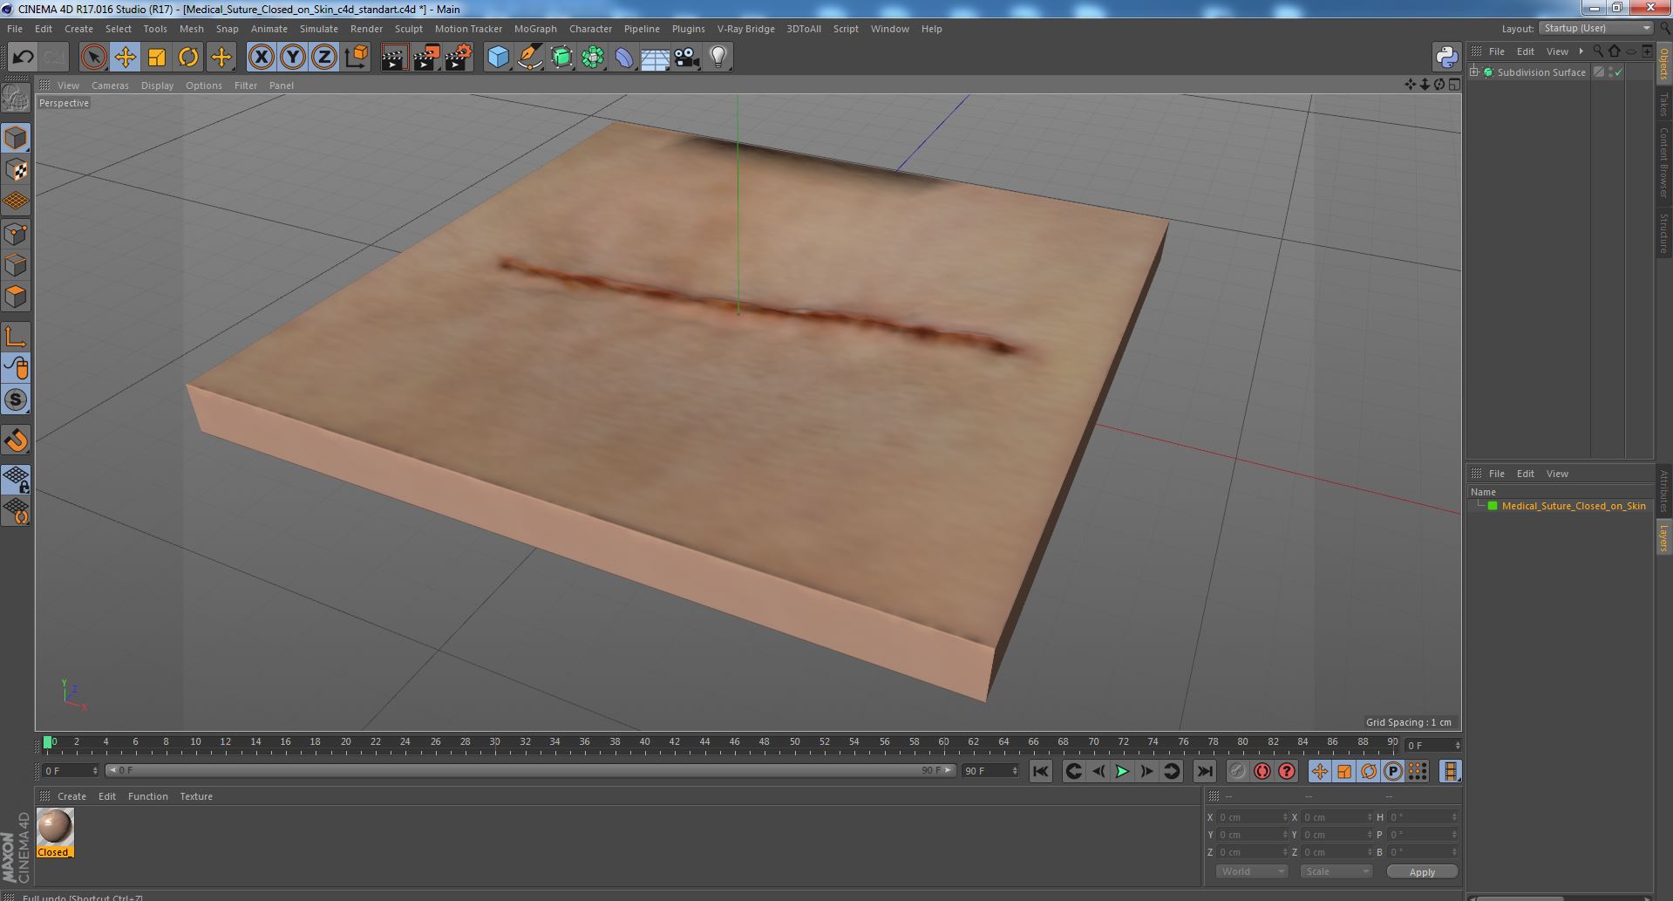Toggle Autokeying button
This screenshot has width=1673, height=901.
pyautogui.click(x=1262, y=771)
